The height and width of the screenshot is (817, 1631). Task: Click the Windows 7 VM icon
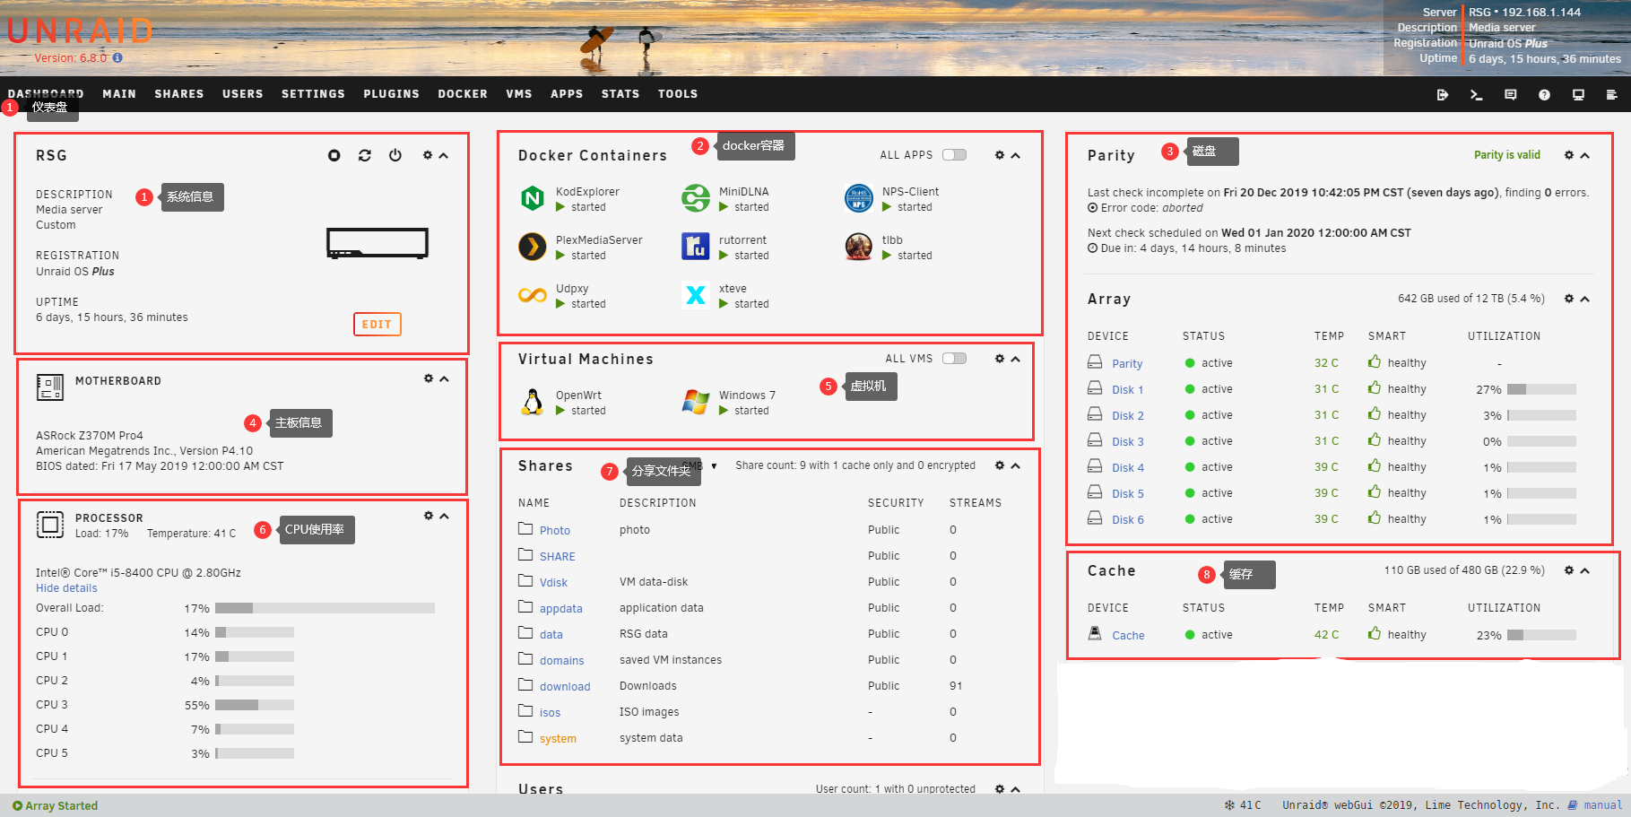pos(696,402)
